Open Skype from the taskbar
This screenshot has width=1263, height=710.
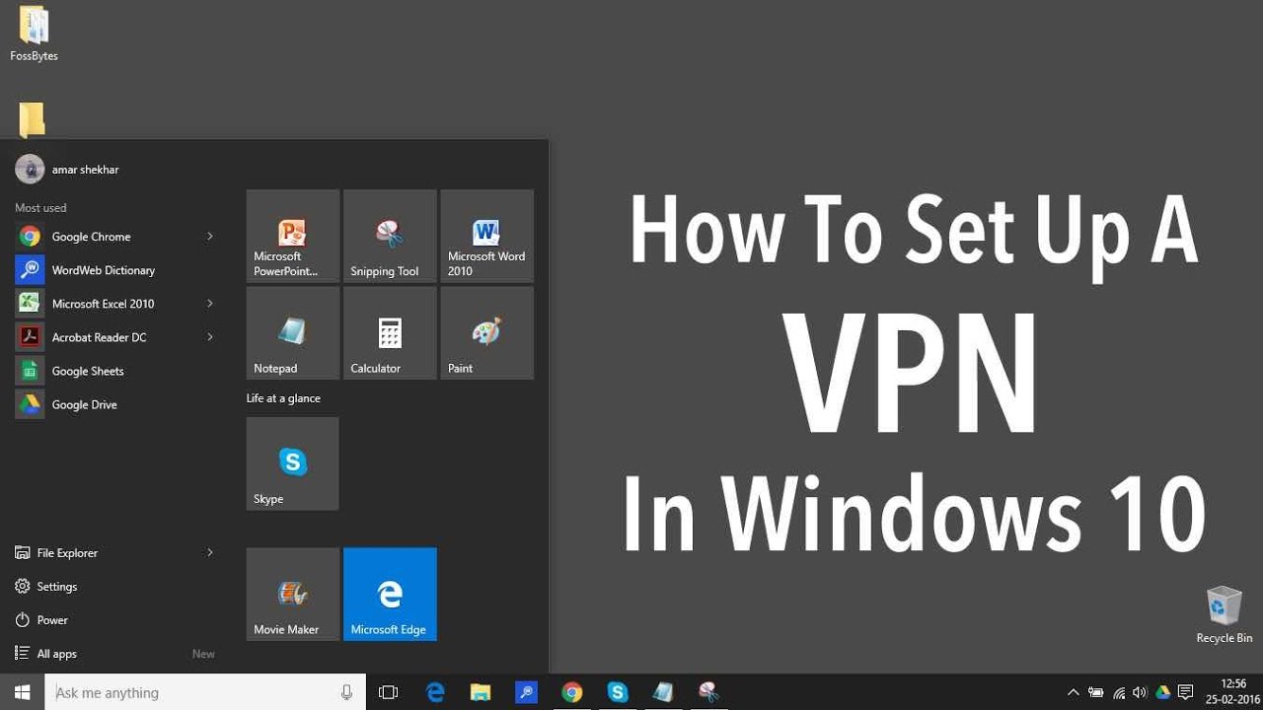tap(618, 692)
